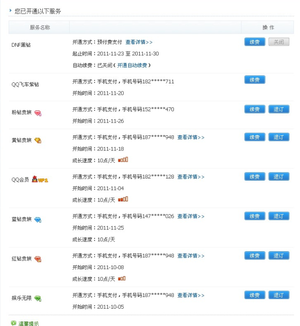The width and height of the screenshot is (300, 326).
Task: Unsubscribe 黄钻贵族 via 退订
Action: pyautogui.click(x=279, y=137)
